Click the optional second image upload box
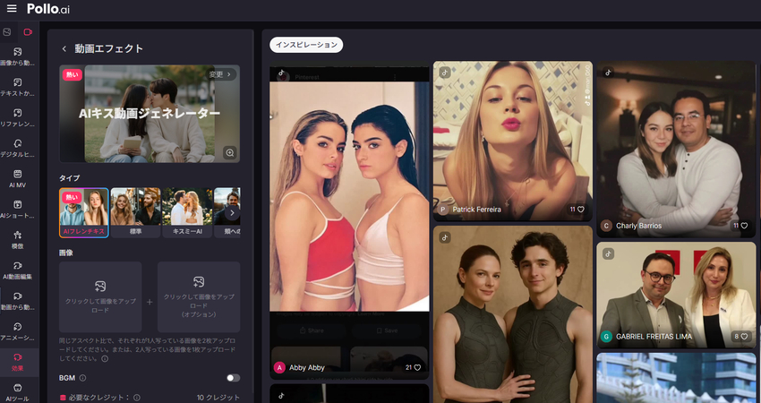The height and width of the screenshot is (403, 761). tap(199, 296)
